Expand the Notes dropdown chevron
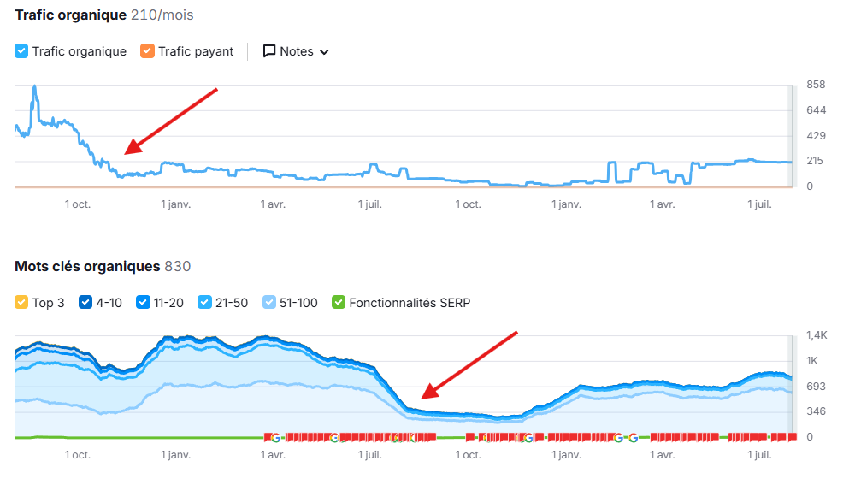The width and height of the screenshot is (855, 479). click(x=324, y=52)
